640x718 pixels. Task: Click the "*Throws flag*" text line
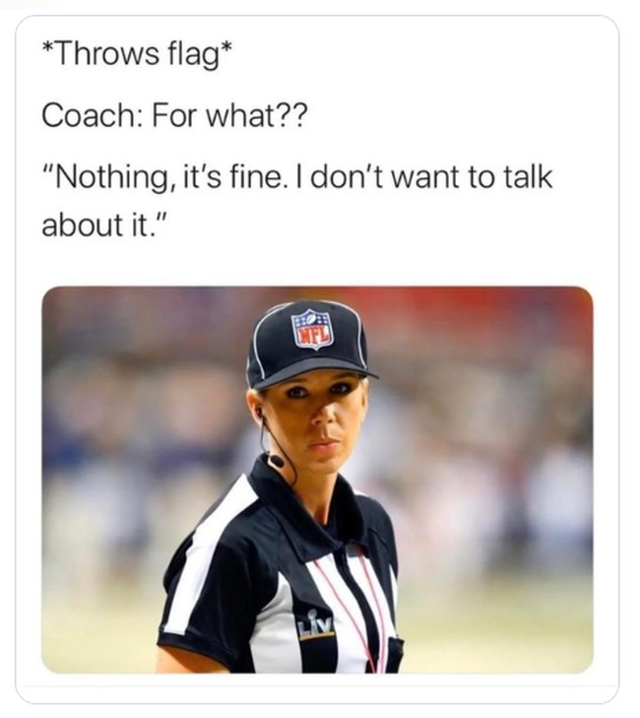137,54
